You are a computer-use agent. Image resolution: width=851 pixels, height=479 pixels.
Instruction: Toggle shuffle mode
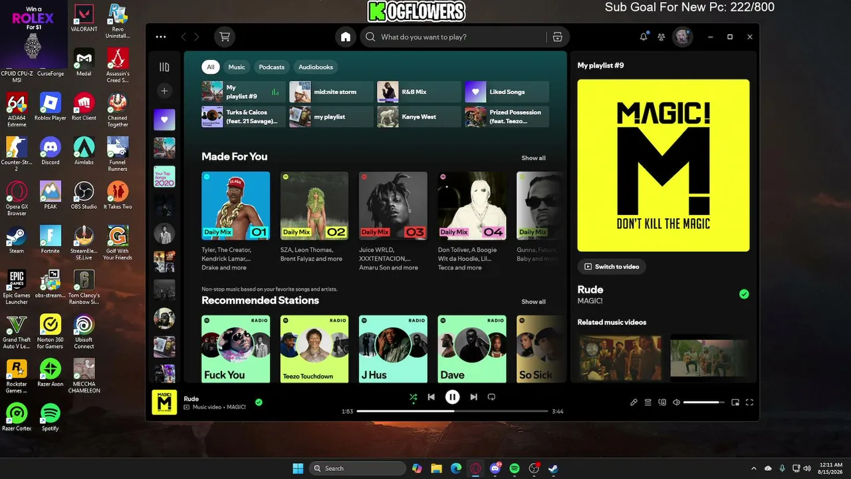click(x=413, y=397)
